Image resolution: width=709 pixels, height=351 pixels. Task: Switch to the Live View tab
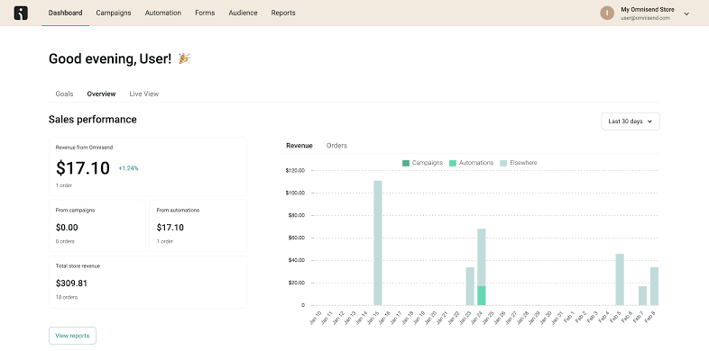[143, 94]
